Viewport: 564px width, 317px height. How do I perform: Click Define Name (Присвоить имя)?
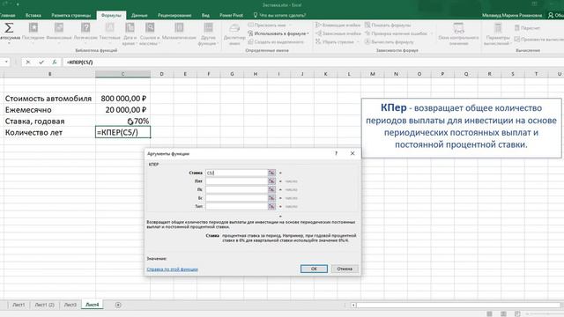(x=267, y=26)
